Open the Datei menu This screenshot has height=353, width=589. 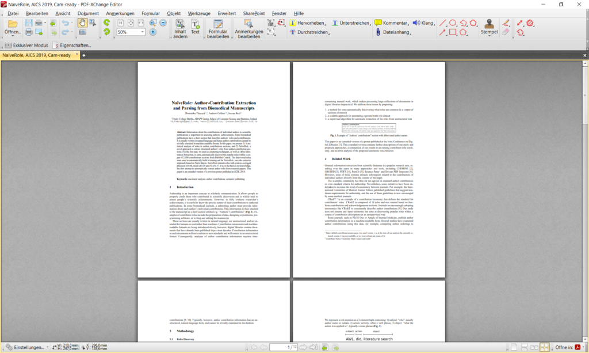[13, 13]
